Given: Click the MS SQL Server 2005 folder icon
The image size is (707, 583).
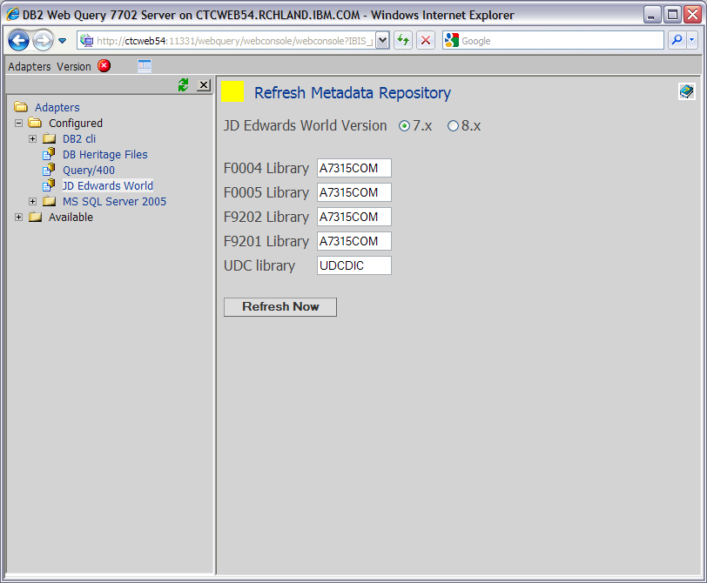Looking at the screenshot, I should tap(49, 201).
